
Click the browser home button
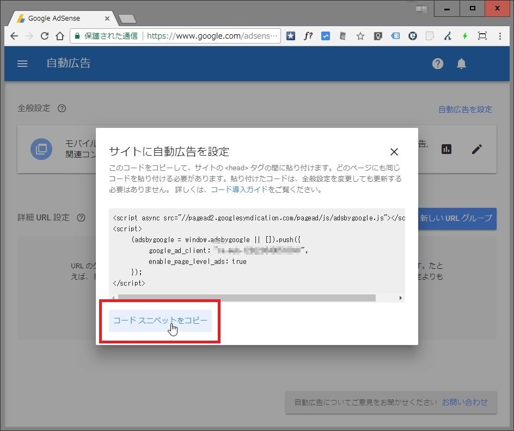(60, 36)
